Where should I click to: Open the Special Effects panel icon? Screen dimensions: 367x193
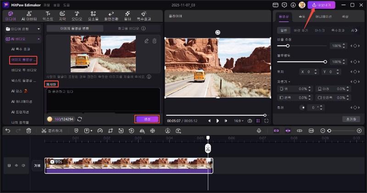[x=144, y=16]
